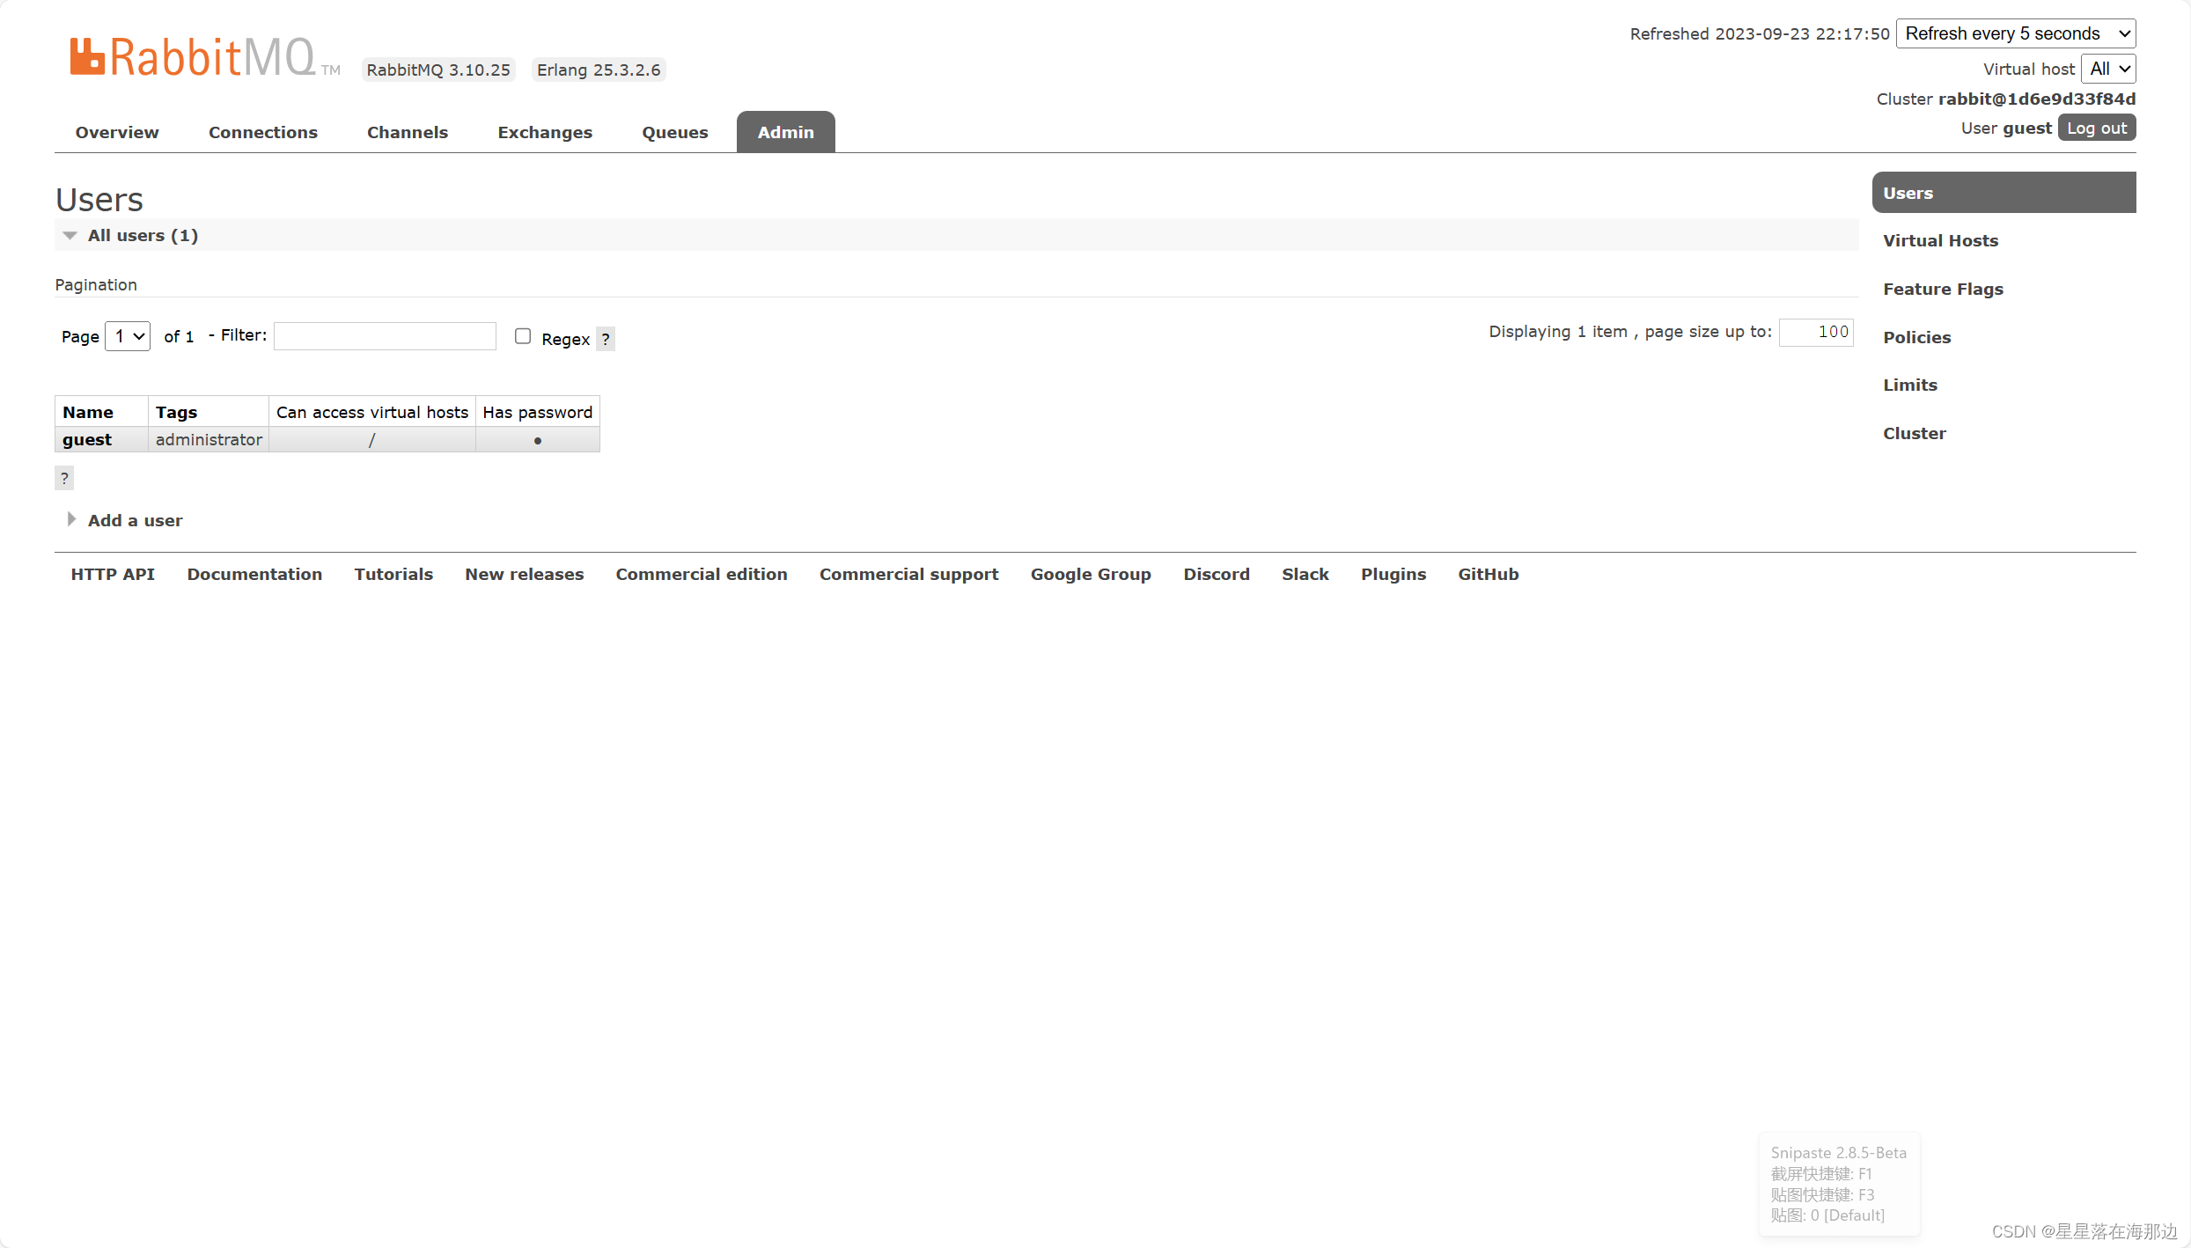This screenshot has height=1248, width=2191.
Task: Click the RabbitMQ 3.10.25 version badge
Action: 438,70
